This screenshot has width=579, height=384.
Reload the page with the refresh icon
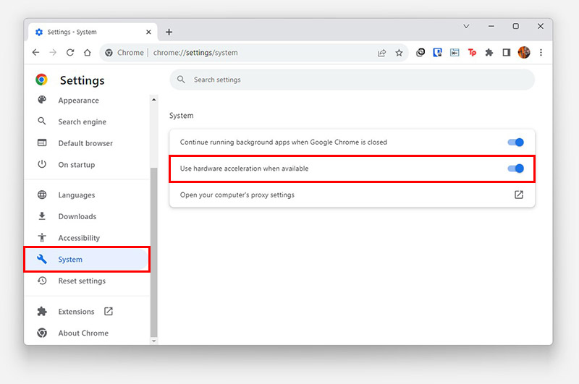point(70,52)
